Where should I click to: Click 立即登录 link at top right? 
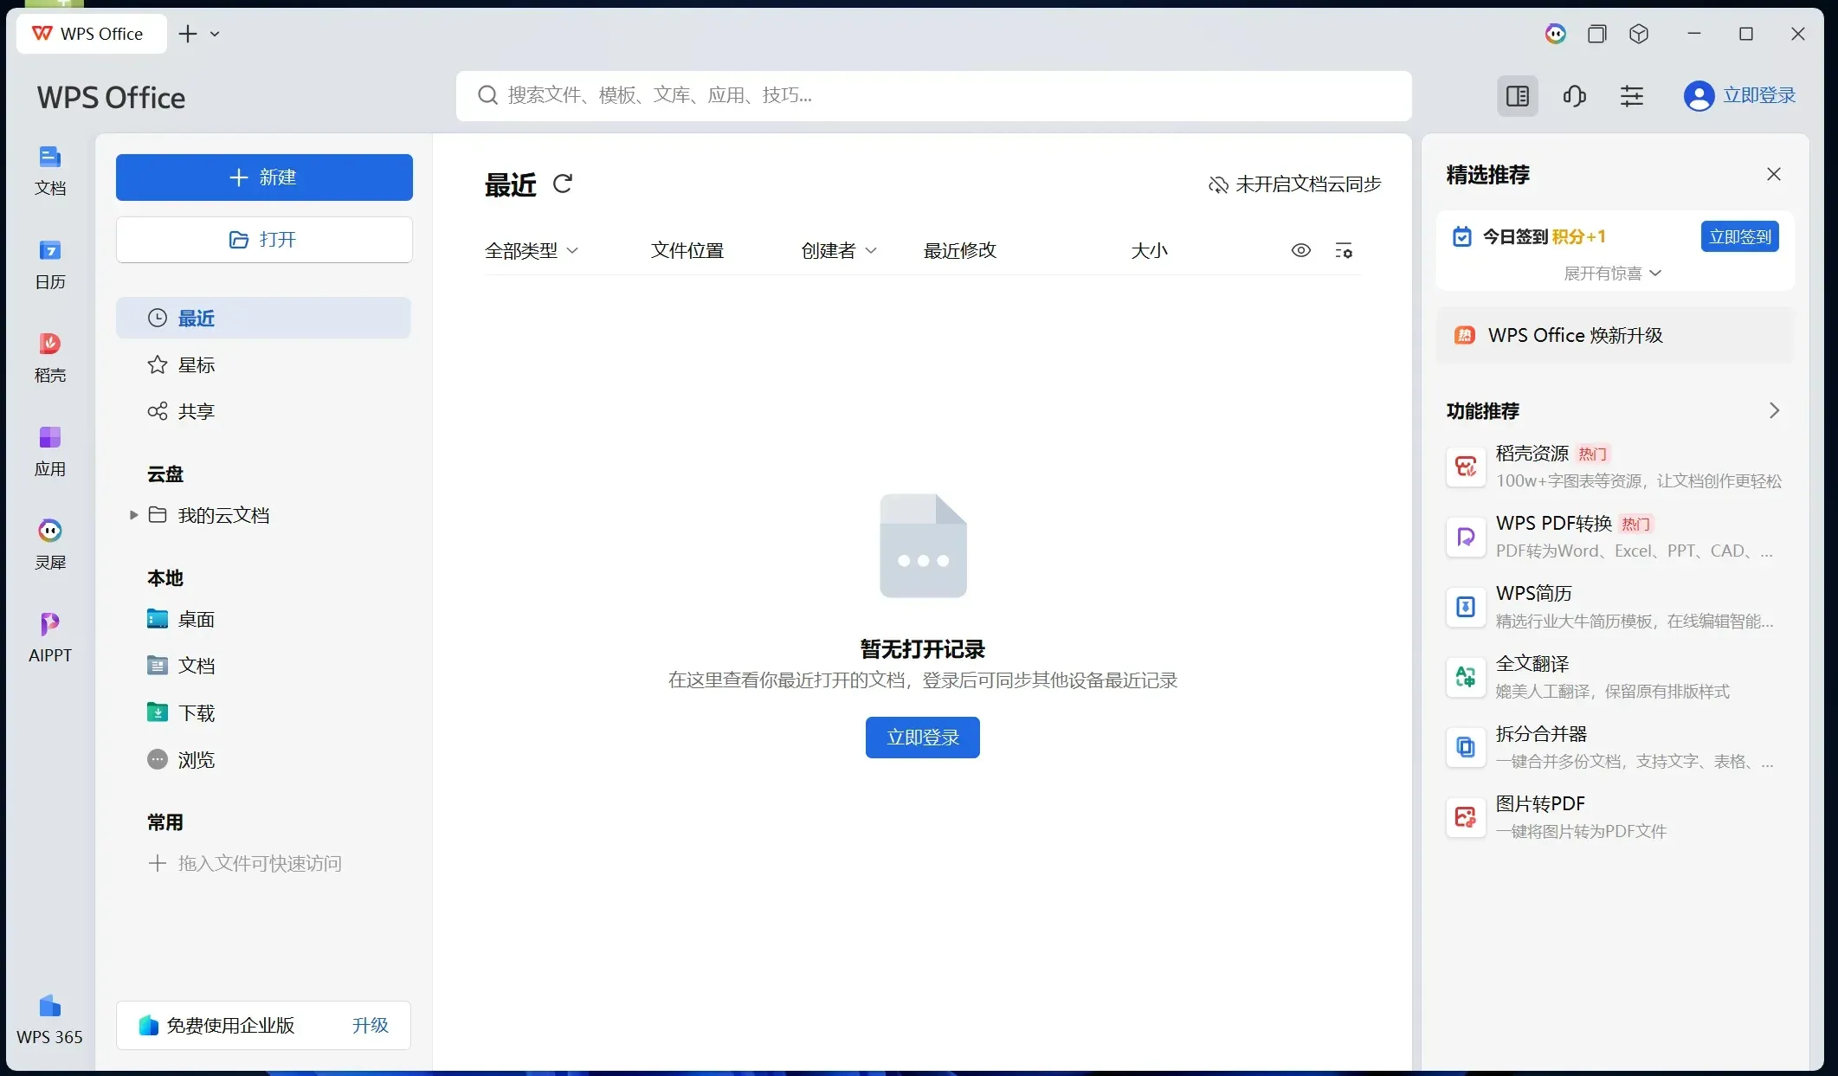[1758, 95]
